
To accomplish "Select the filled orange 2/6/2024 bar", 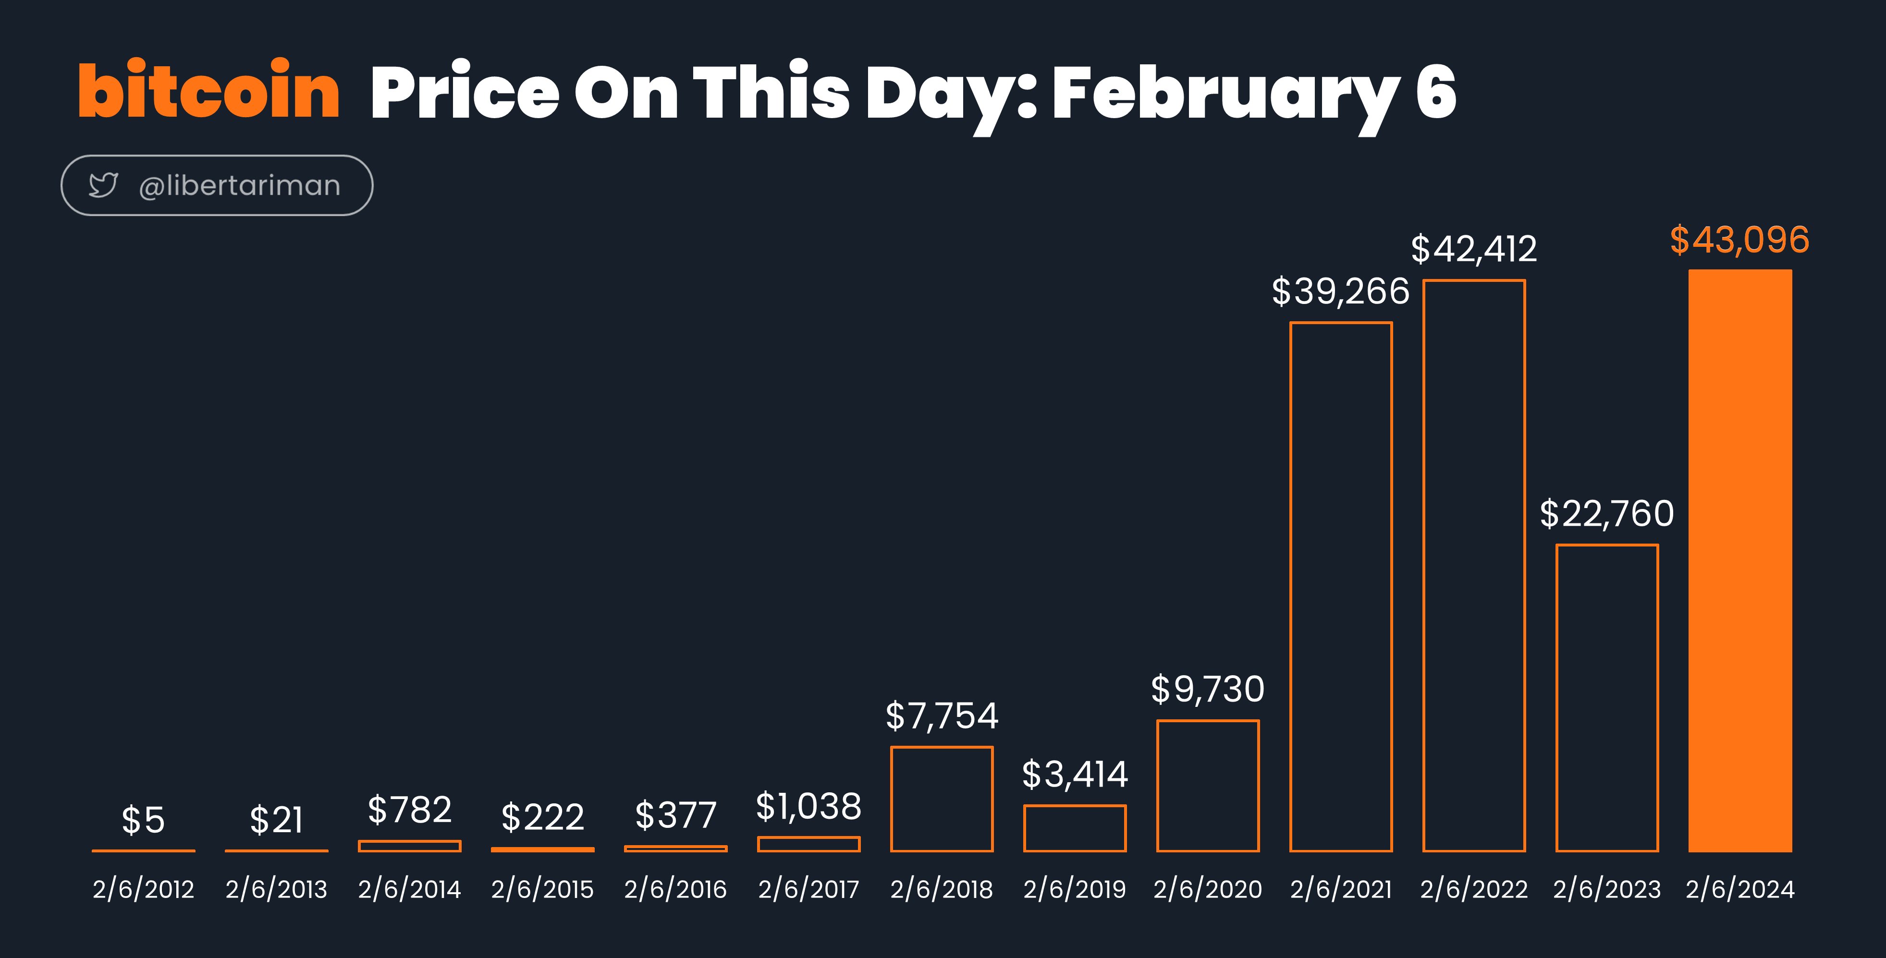I will coord(1740,560).
